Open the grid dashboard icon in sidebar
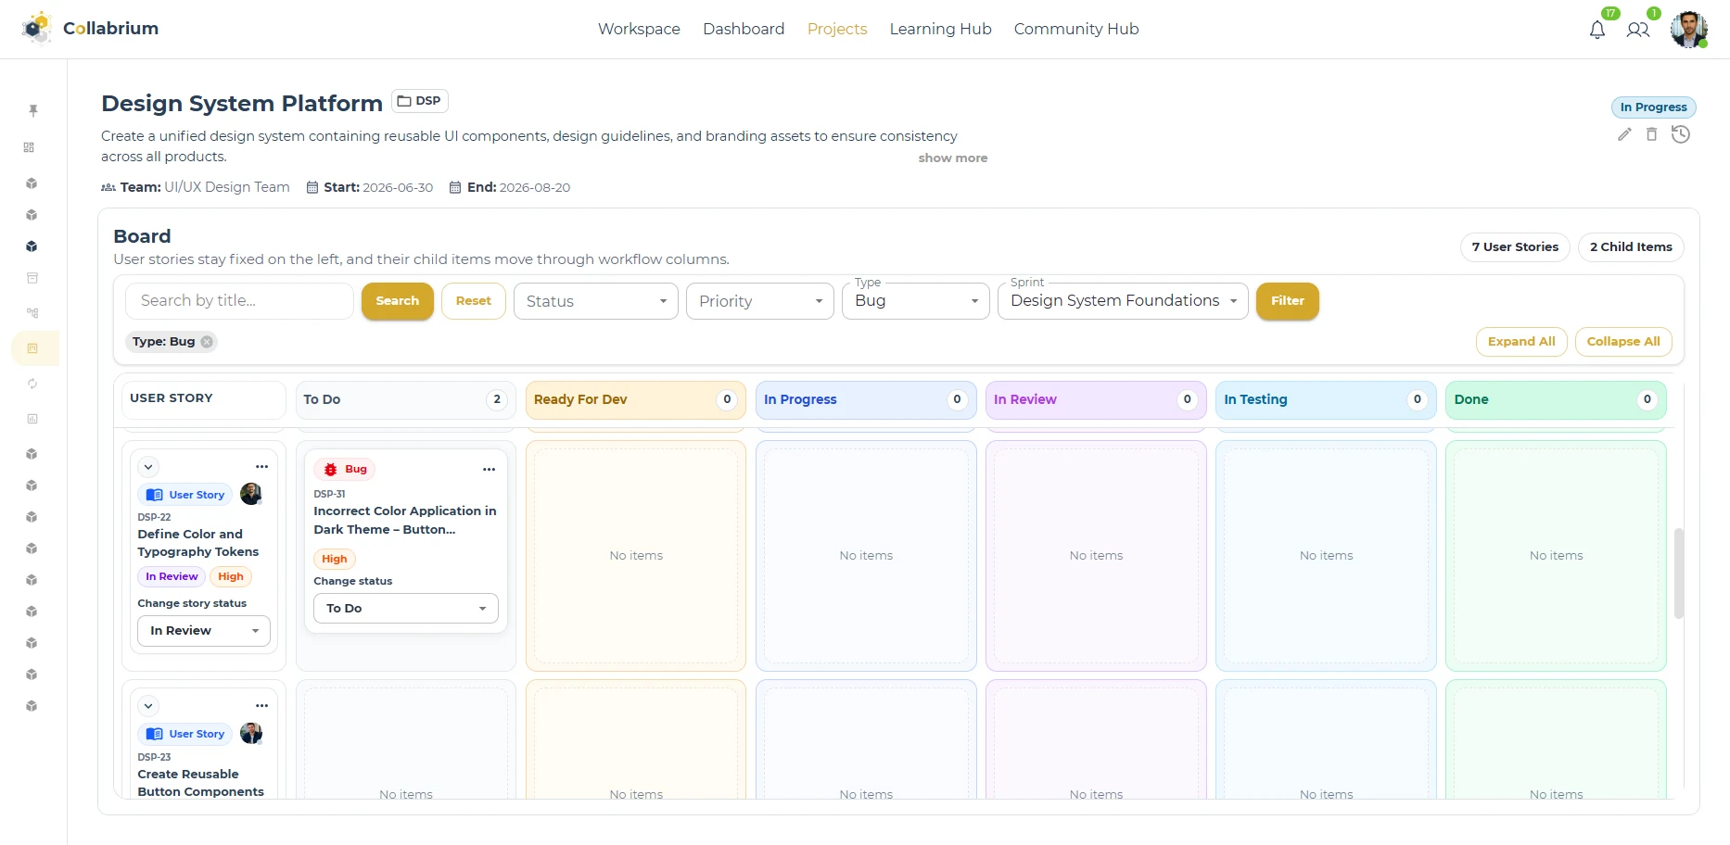The width and height of the screenshot is (1730, 845). tap(30, 147)
